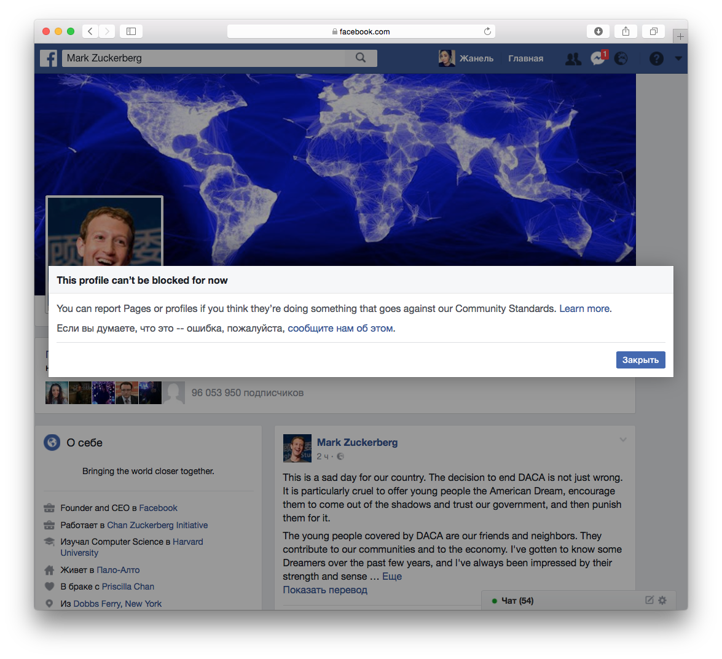This screenshot has height=659, width=722.
Task: Click the home icon beside Живет в
Action: pyautogui.click(x=49, y=570)
